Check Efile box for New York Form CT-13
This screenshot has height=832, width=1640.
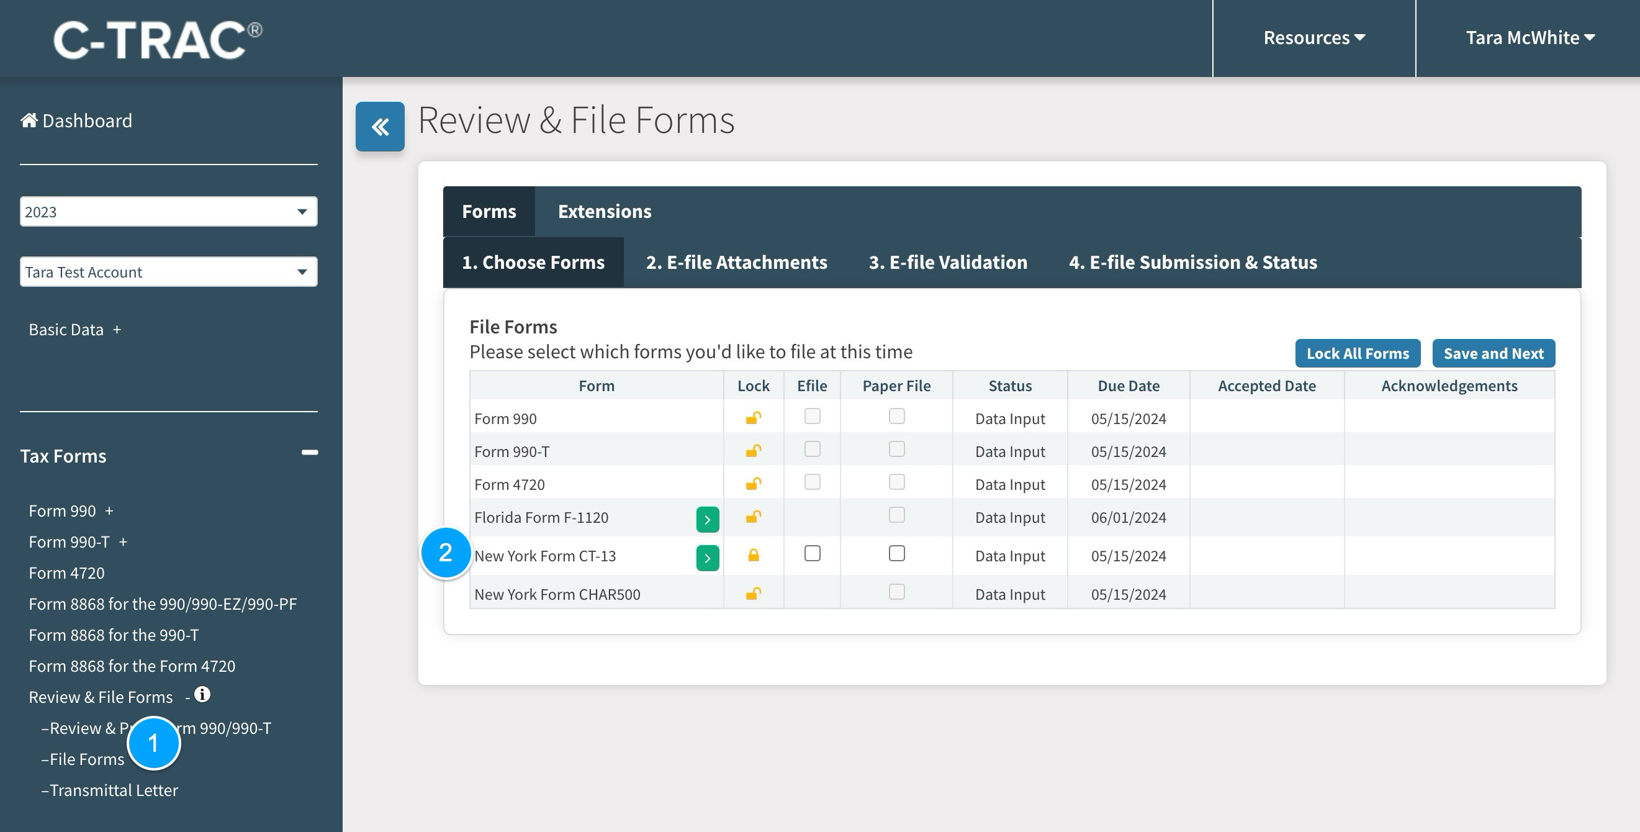[x=813, y=553]
